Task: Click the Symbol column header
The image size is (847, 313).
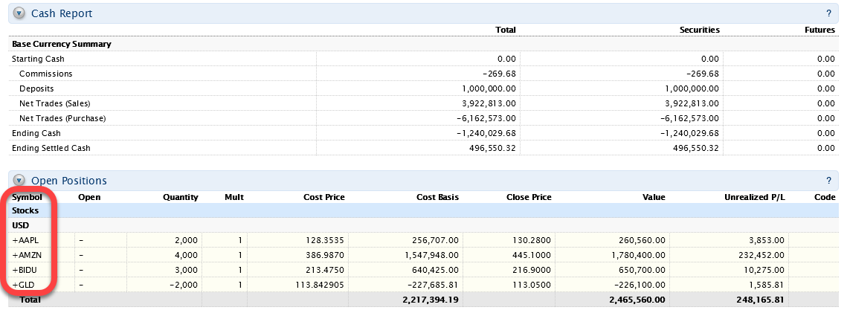Action: 27,197
